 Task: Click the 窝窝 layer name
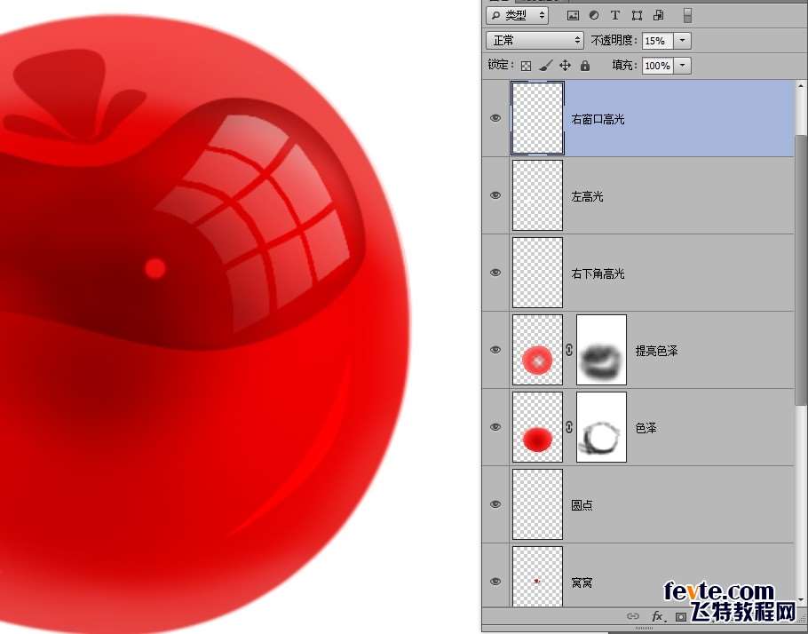tap(582, 583)
